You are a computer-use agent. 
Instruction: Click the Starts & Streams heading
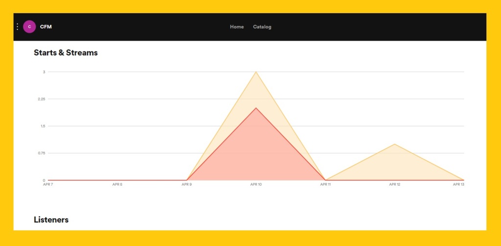click(66, 53)
